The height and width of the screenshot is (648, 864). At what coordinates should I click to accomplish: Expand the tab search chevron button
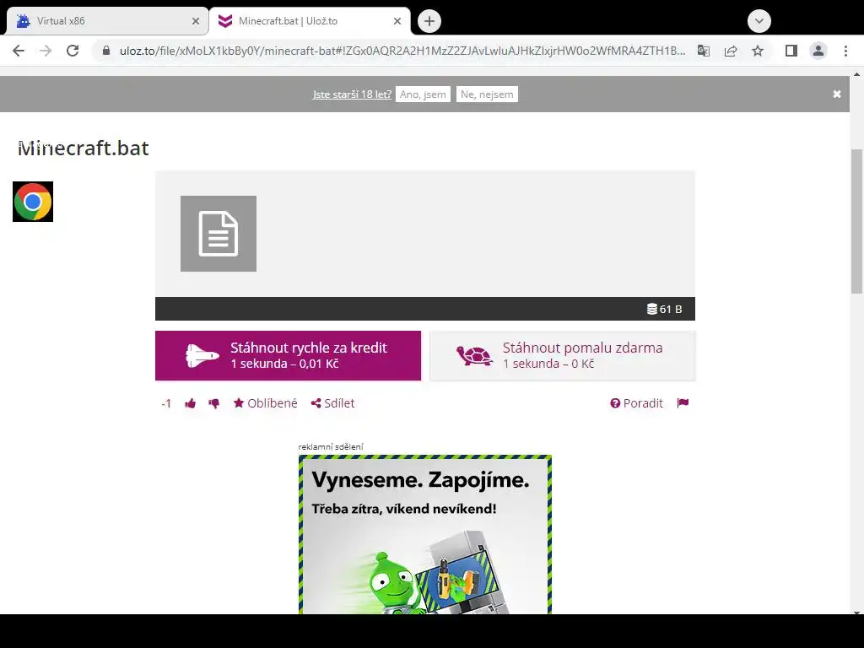759,21
